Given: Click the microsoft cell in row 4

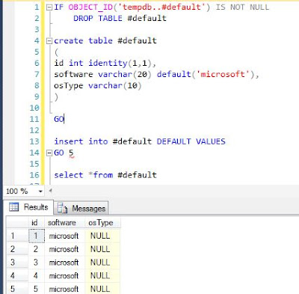Looking at the screenshot, I should [64, 275].
